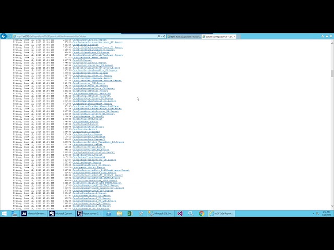Open the CustDirectDebitMandate.Report link
This screenshot has width=334, height=250.
pyautogui.click(x=92, y=78)
